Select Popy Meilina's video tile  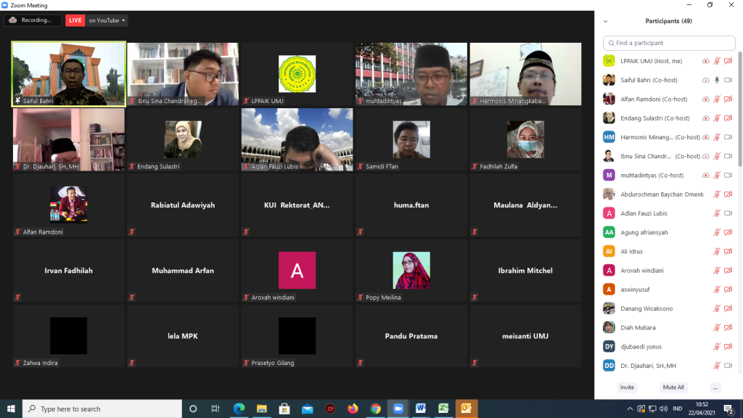pos(411,270)
